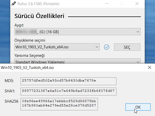The width and height of the screenshot is (155, 116).
Task: Select the SHA1 hash text box
Action: [x=68, y=91]
